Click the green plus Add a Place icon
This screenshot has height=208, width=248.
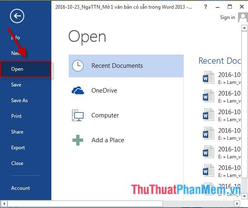pyautogui.click(x=78, y=140)
